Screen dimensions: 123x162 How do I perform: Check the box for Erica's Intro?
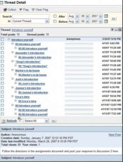(x=2, y=97)
